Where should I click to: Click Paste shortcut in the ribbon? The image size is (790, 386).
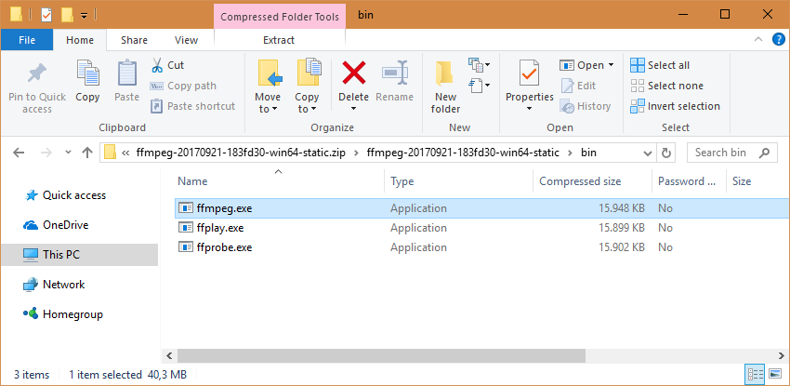pos(193,106)
